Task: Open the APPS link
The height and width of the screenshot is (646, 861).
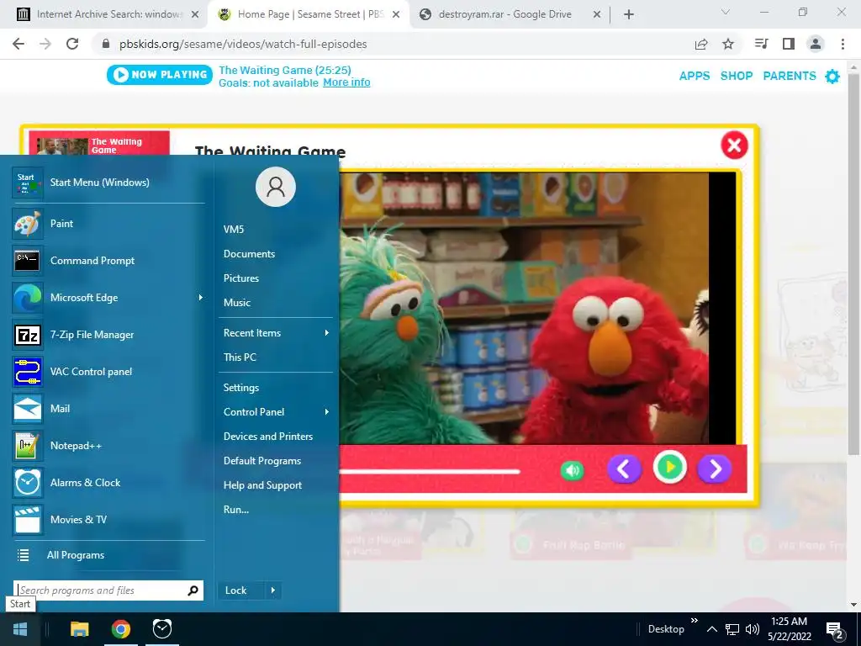Action: point(695,76)
